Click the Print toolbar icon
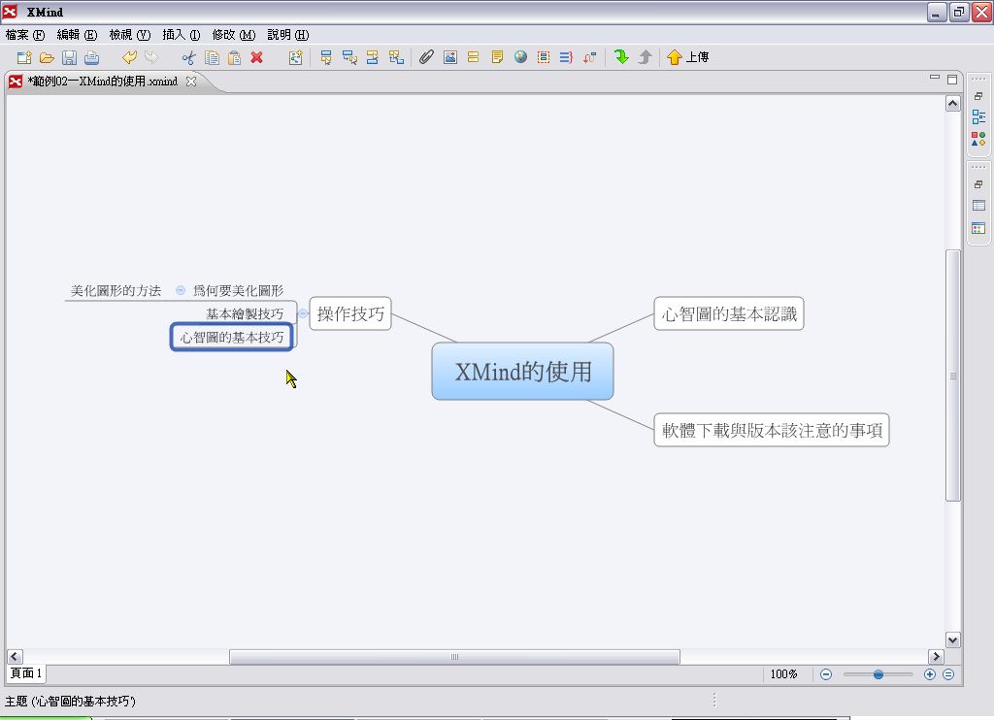Viewport: 994px width, 720px height. pos(92,57)
